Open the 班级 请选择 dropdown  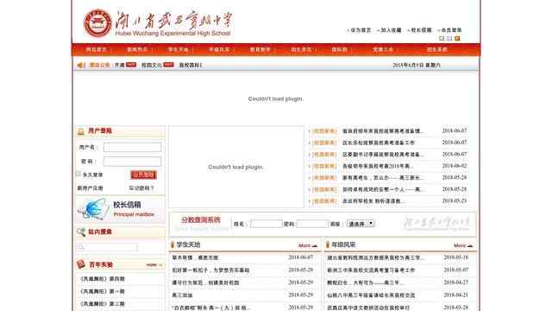point(361,224)
